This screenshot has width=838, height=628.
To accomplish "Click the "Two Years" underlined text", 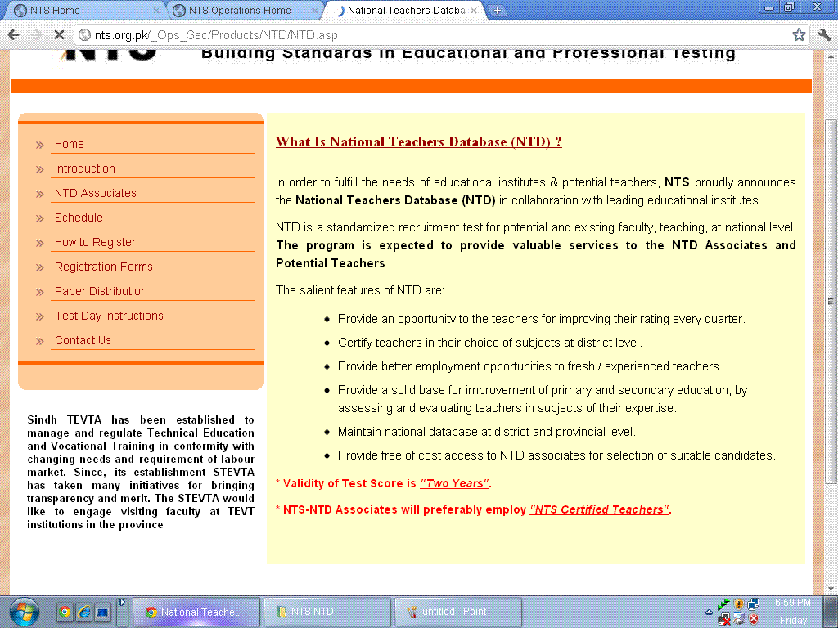I will click(454, 484).
